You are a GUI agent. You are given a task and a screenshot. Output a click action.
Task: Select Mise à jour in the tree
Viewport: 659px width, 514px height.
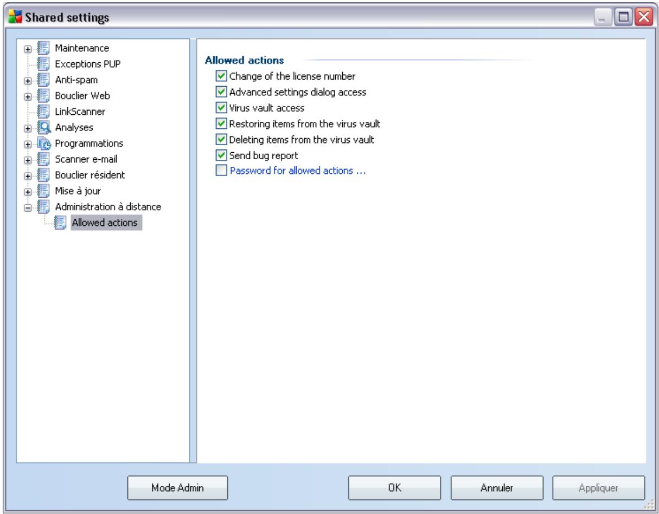click(77, 191)
